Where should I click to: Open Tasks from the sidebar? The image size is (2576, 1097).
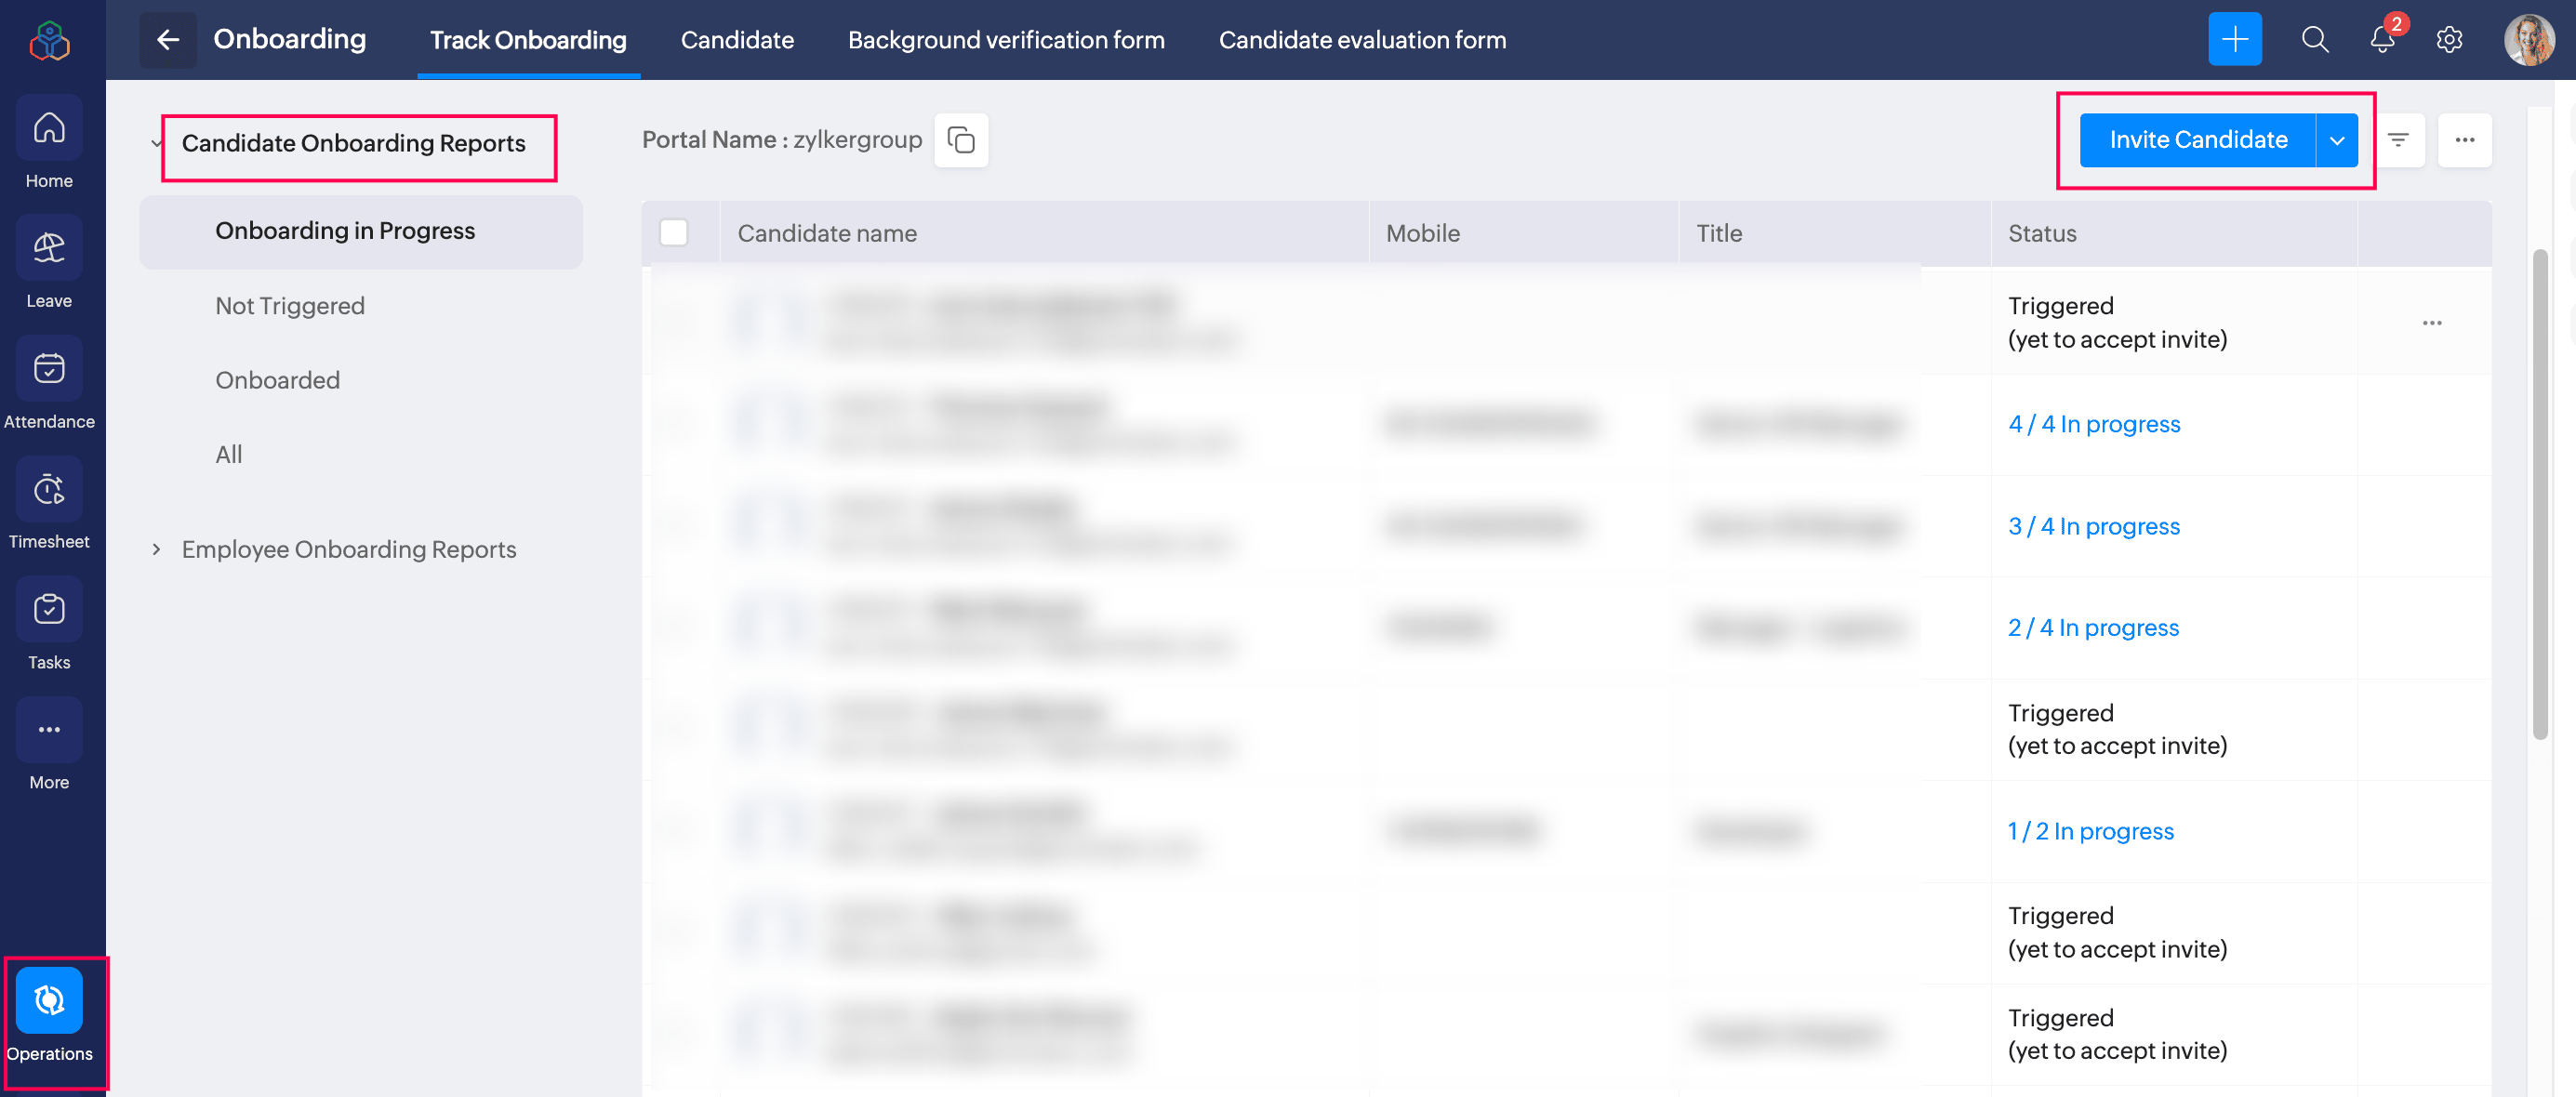pyautogui.click(x=49, y=609)
